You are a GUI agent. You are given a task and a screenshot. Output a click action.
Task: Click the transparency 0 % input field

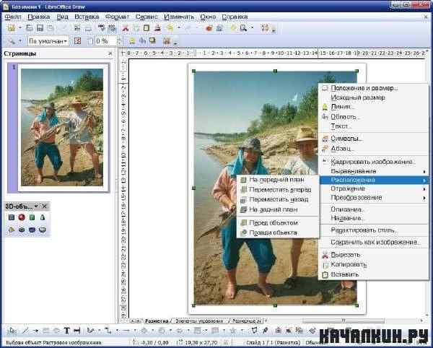(x=106, y=41)
